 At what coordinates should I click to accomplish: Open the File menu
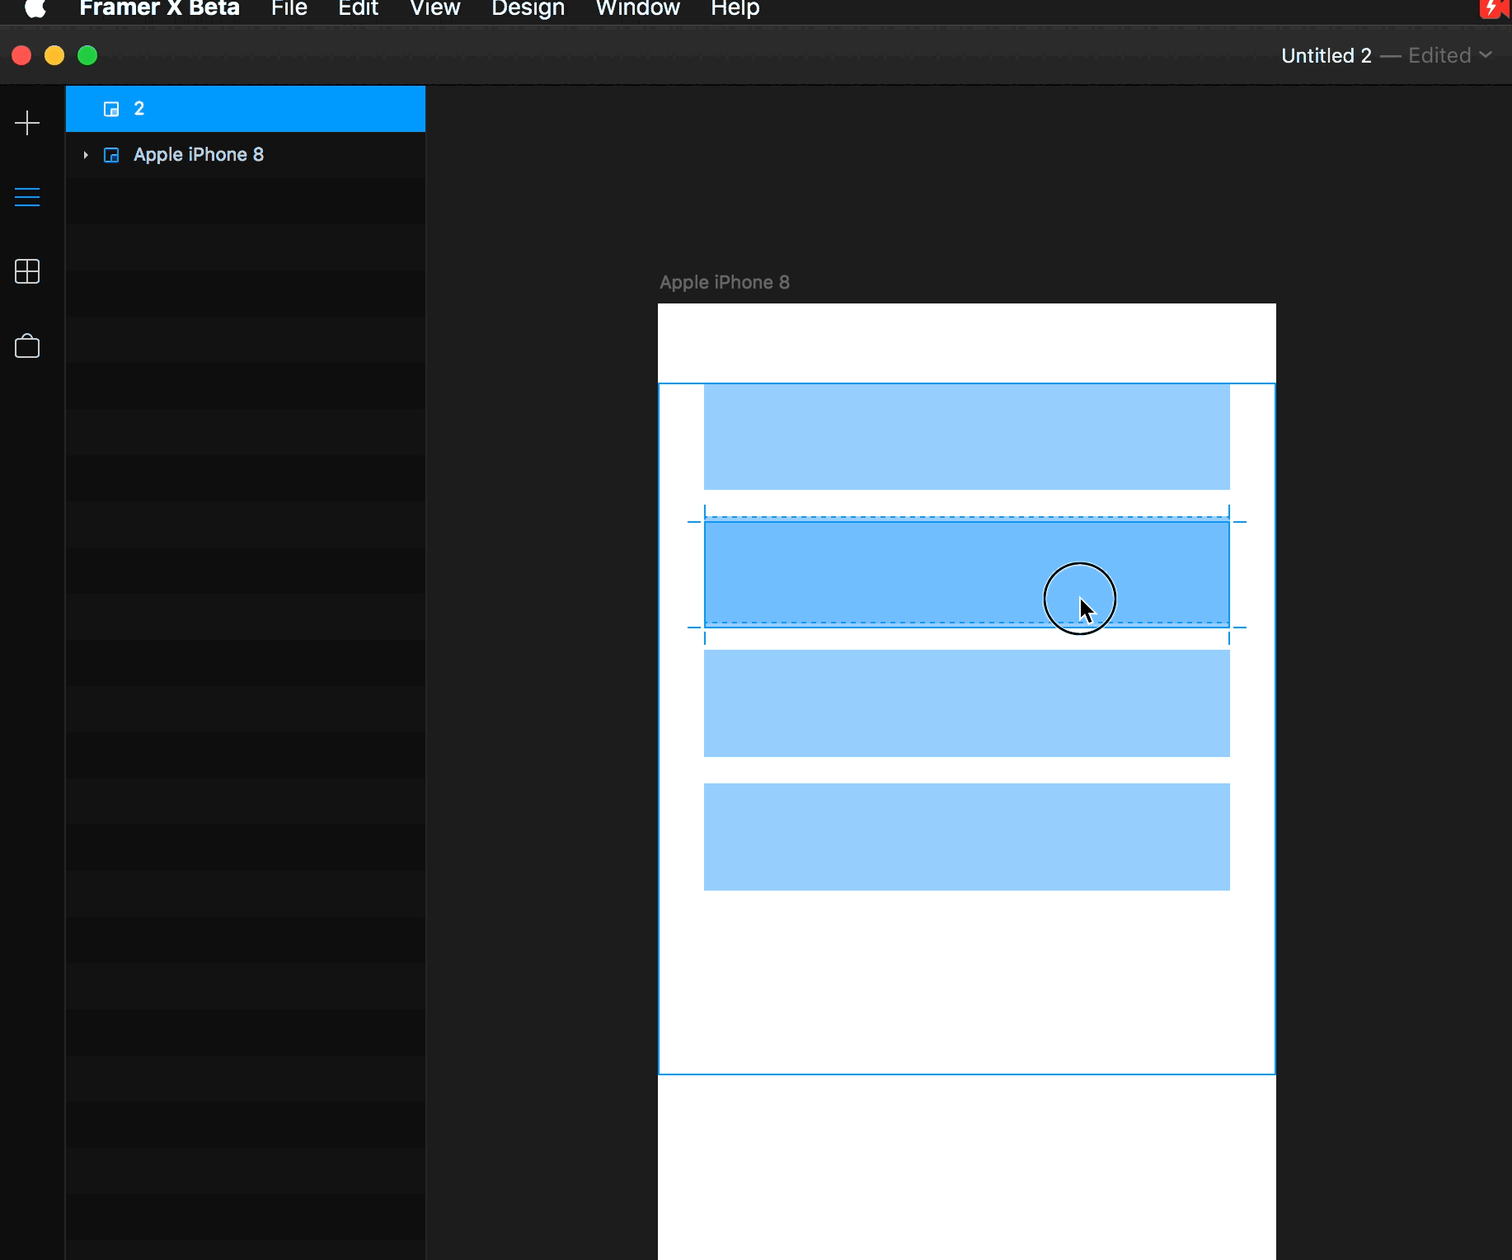point(289,8)
